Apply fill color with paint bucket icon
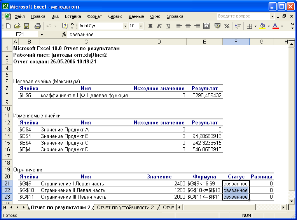Screen dimensions: 297x220 pyautogui.click(x=262, y=26)
